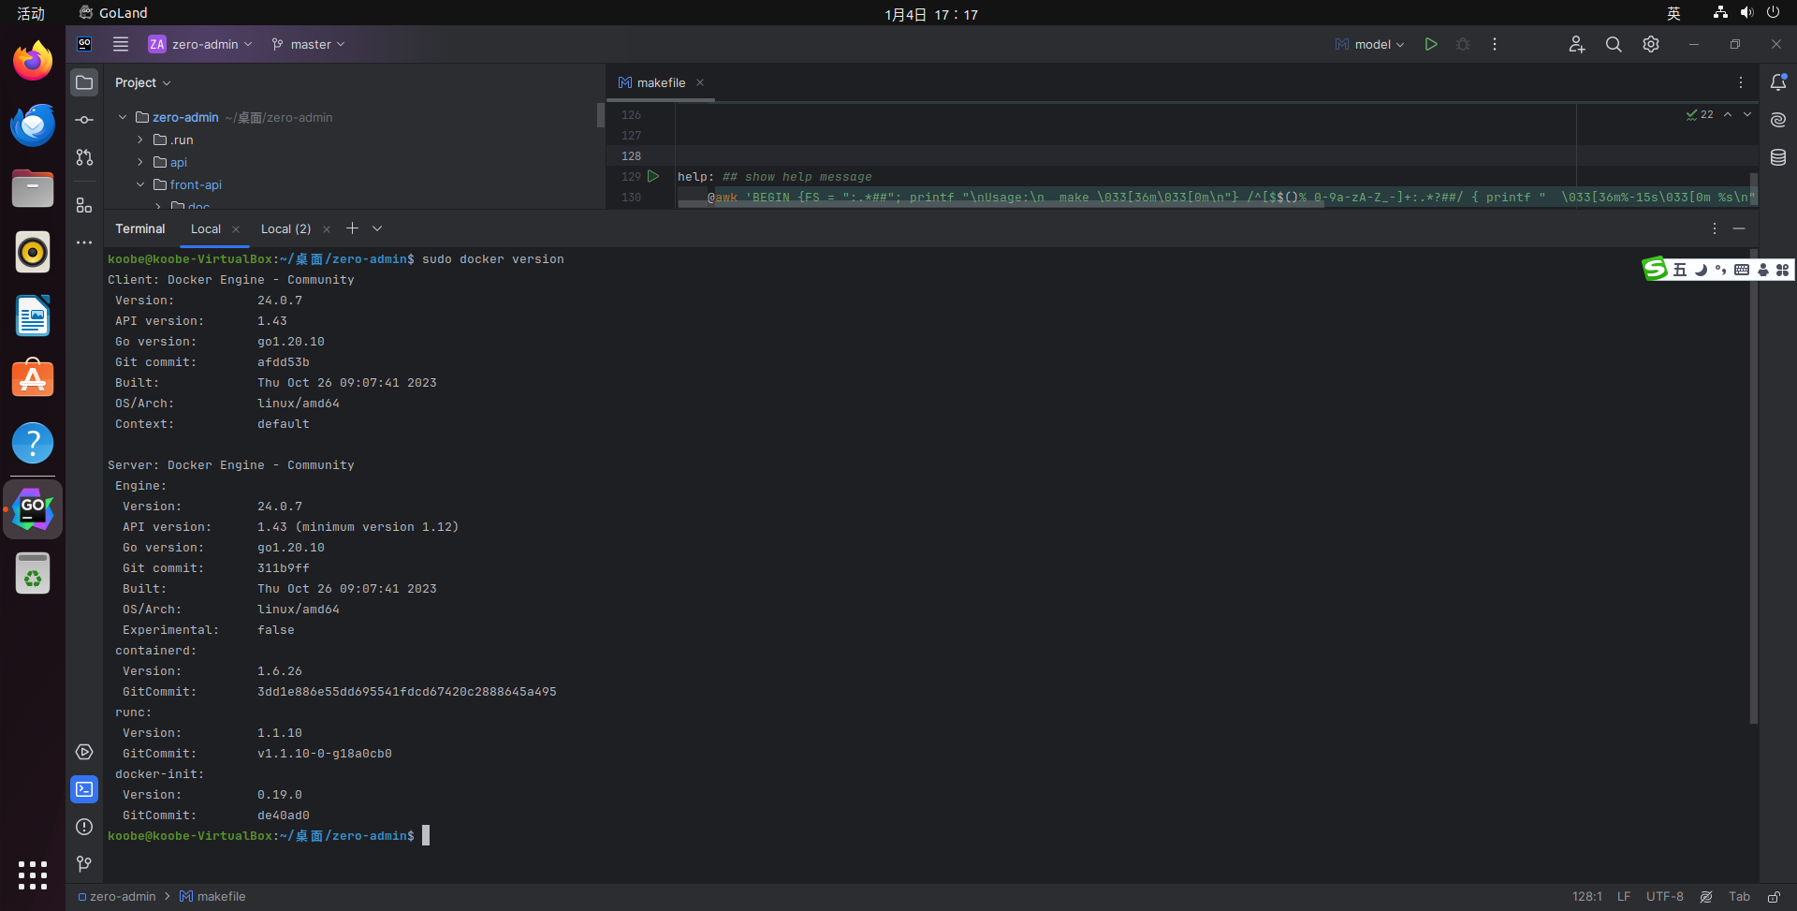Open the Problems tool window
Image resolution: width=1797 pixels, height=911 pixels.
84,827
